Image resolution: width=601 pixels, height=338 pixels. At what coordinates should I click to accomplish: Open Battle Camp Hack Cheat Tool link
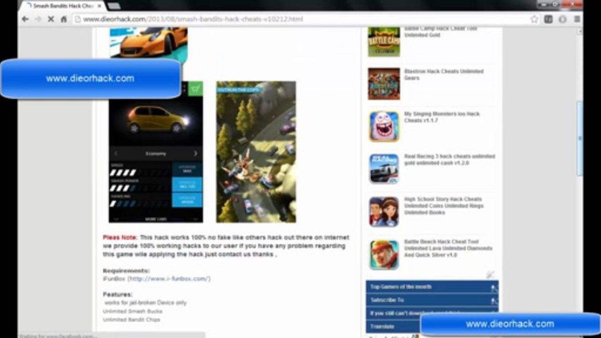point(441,32)
